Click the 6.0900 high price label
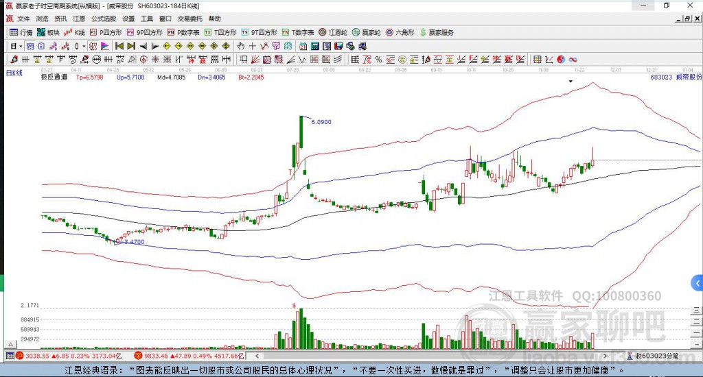Image resolution: width=703 pixels, height=377 pixels. point(321,122)
